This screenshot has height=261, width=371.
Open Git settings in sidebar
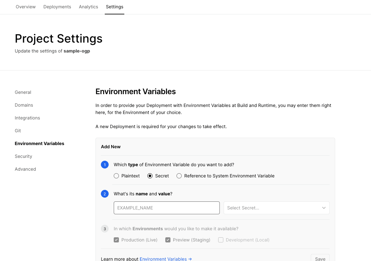(x=18, y=131)
